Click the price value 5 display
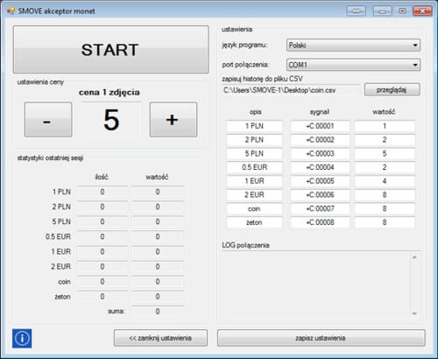The width and height of the screenshot is (438, 359). (111, 120)
